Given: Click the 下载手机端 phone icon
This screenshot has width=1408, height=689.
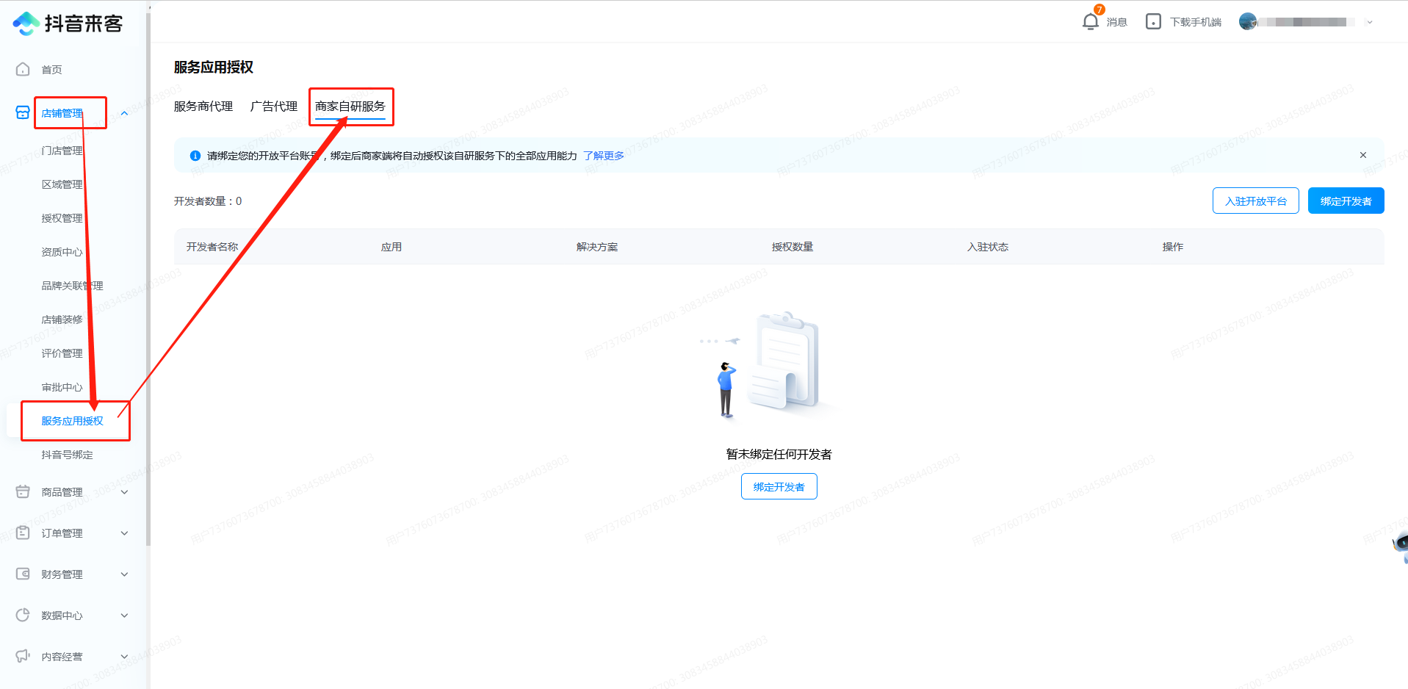Looking at the screenshot, I should tap(1153, 21).
